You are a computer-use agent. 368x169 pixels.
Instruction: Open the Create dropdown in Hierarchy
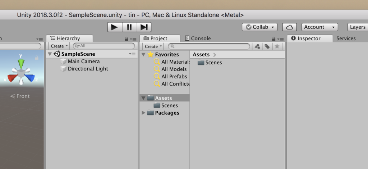coord(59,46)
